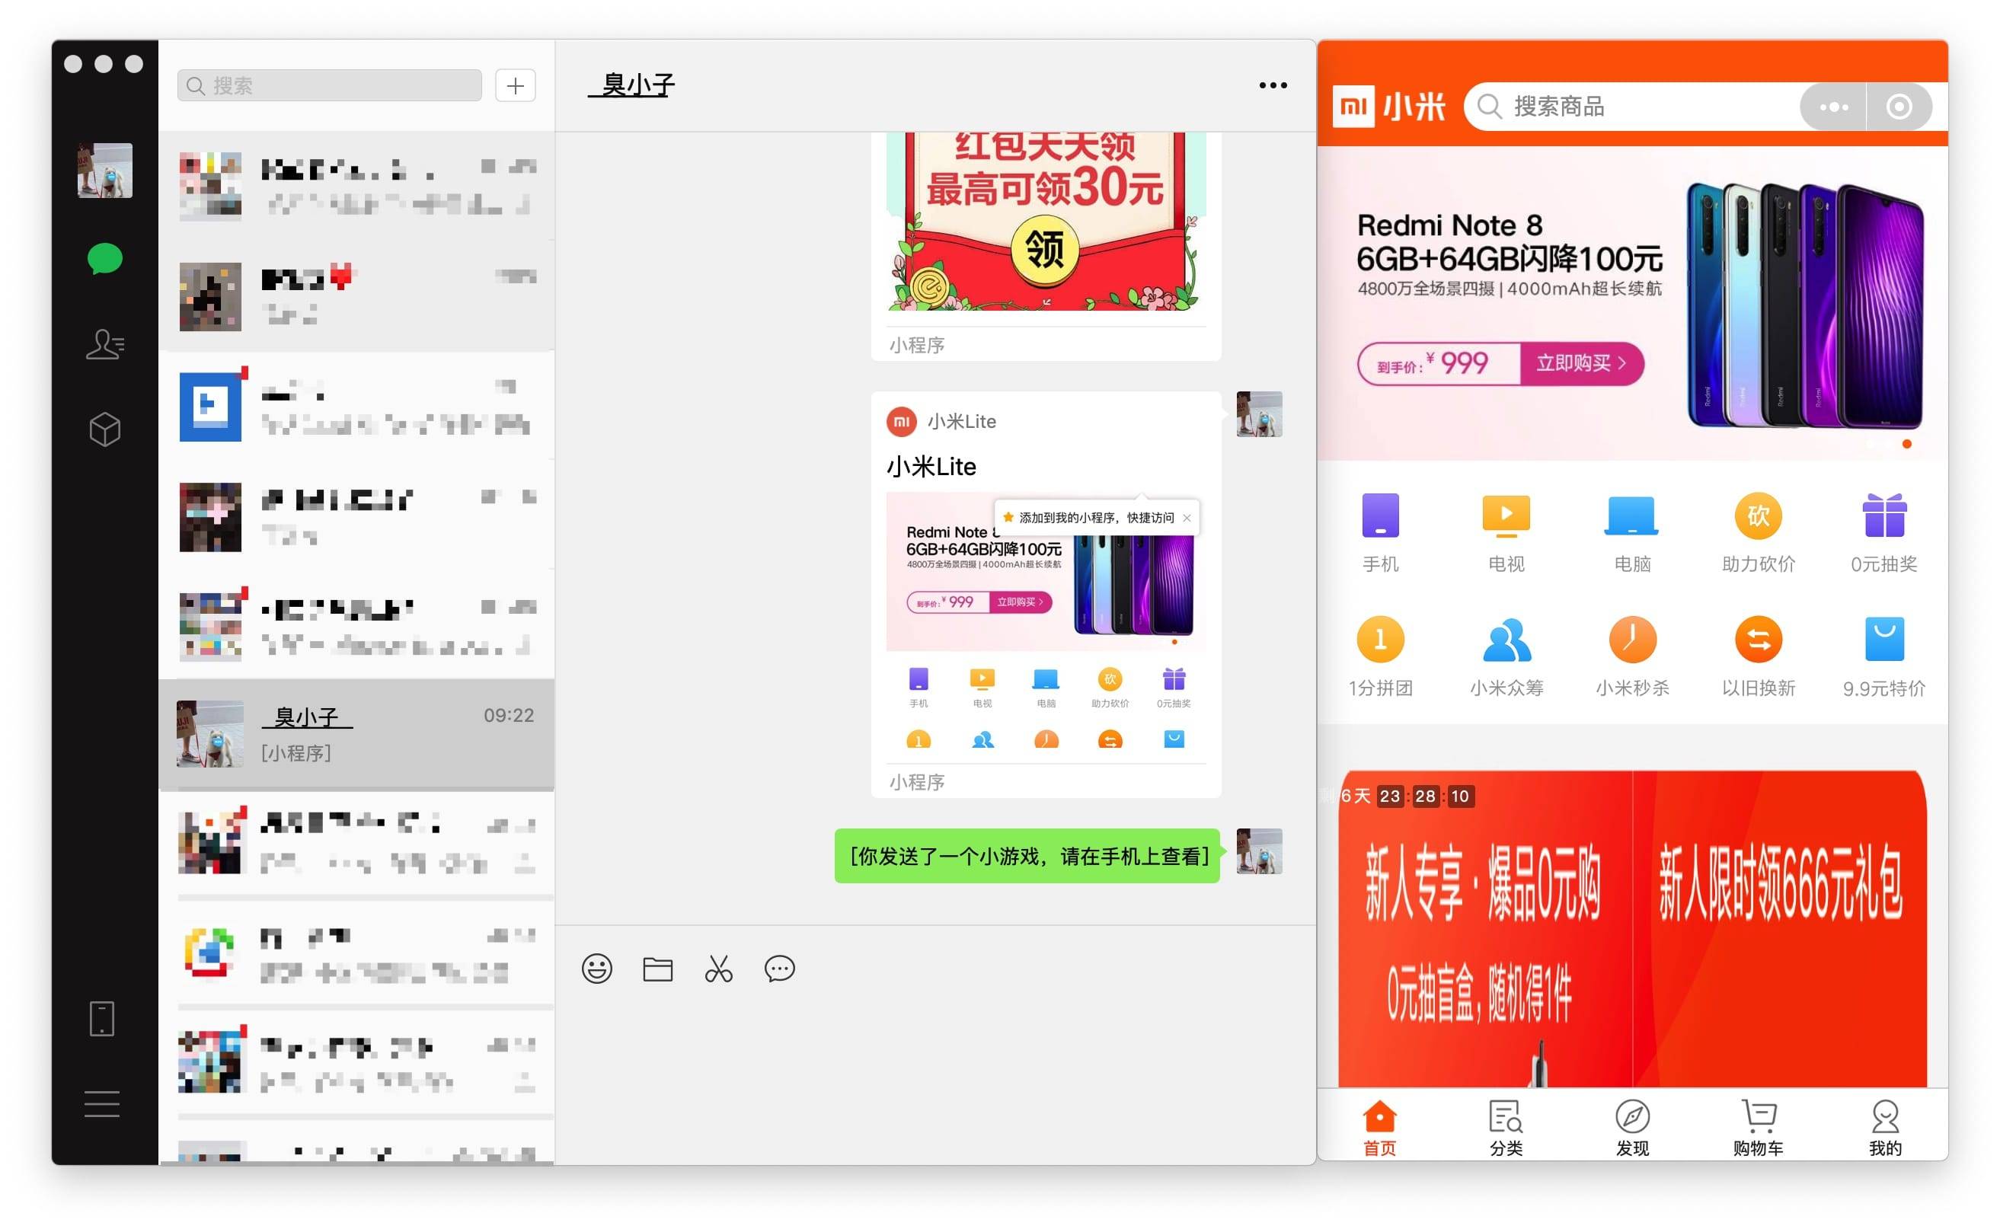Open the emoji picker in chat toolbar

tap(597, 968)
